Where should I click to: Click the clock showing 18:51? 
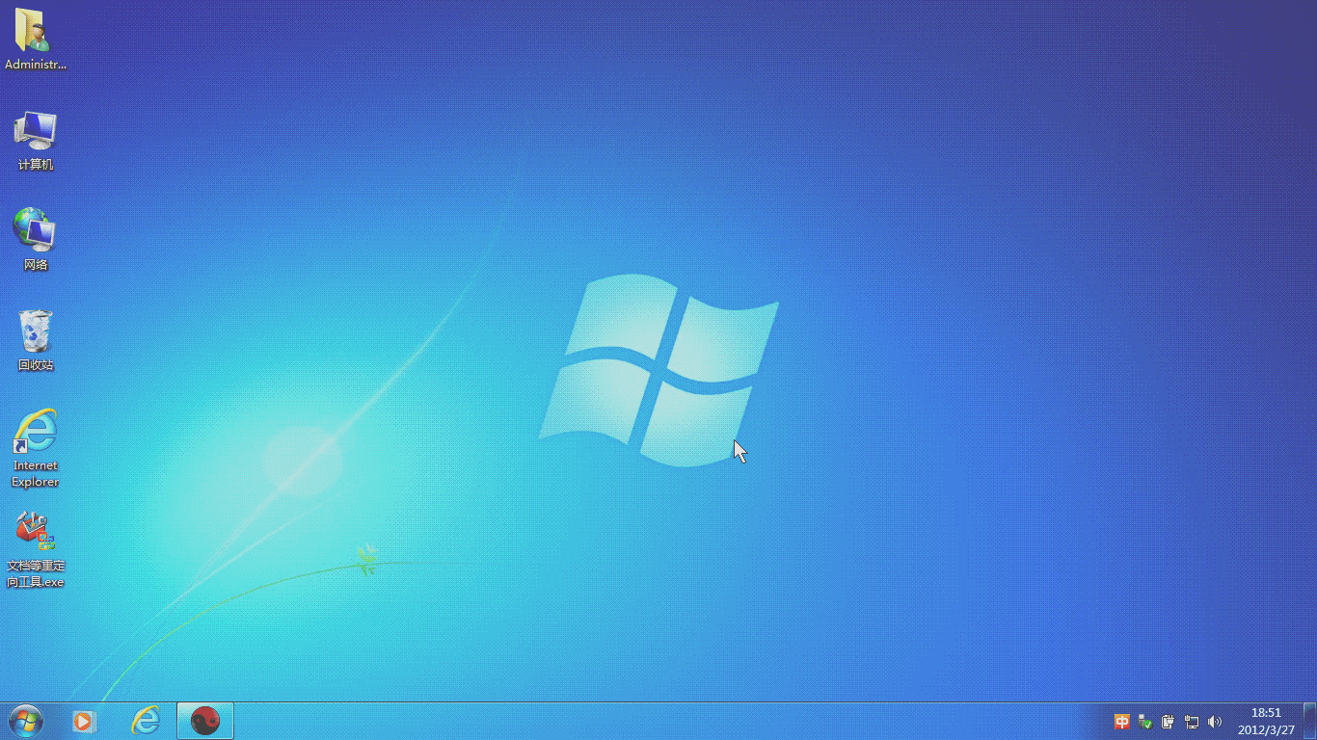click(1266, 713)
